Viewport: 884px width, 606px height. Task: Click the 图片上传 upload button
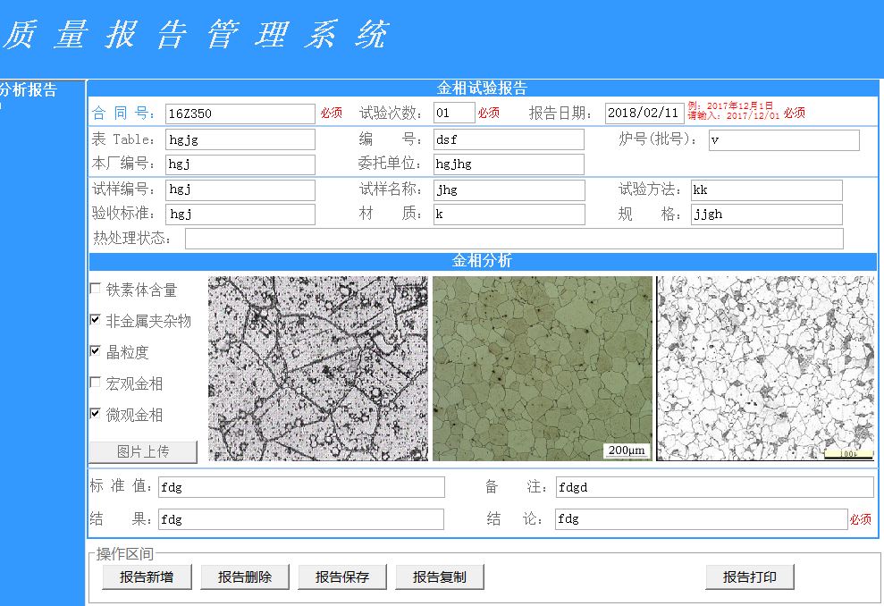(x=143, y=451)
